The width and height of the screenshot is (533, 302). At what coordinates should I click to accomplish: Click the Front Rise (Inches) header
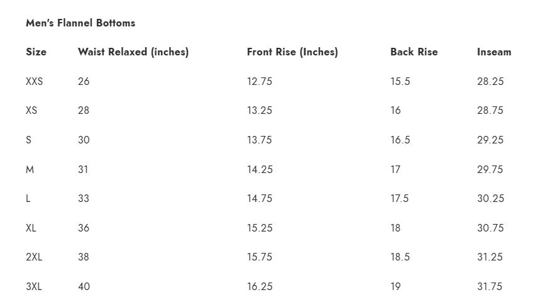click(x=292, y=52)
